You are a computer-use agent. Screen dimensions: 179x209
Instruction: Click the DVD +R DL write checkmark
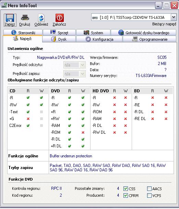[83, 146]
